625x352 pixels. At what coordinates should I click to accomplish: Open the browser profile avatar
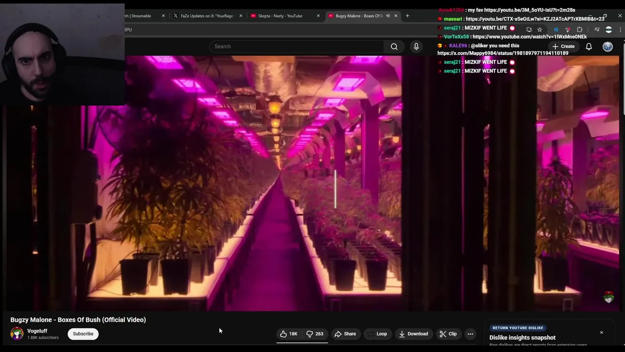click(608, 30)
